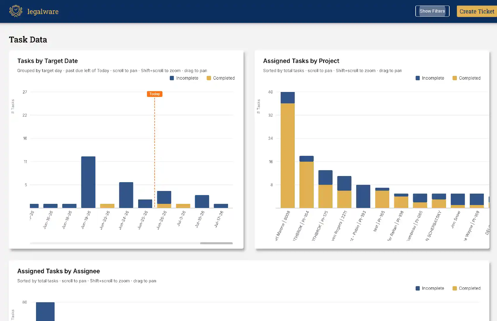Image resolution: width=497 pixels, height=321 pixels.
Task: Select the PI-085 incomplete bar segment
Action: (420, 198)
